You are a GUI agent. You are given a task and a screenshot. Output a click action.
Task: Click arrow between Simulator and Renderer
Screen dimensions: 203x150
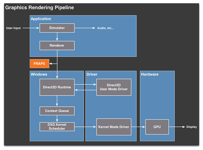pyautogui.click(x=57, y=37)
